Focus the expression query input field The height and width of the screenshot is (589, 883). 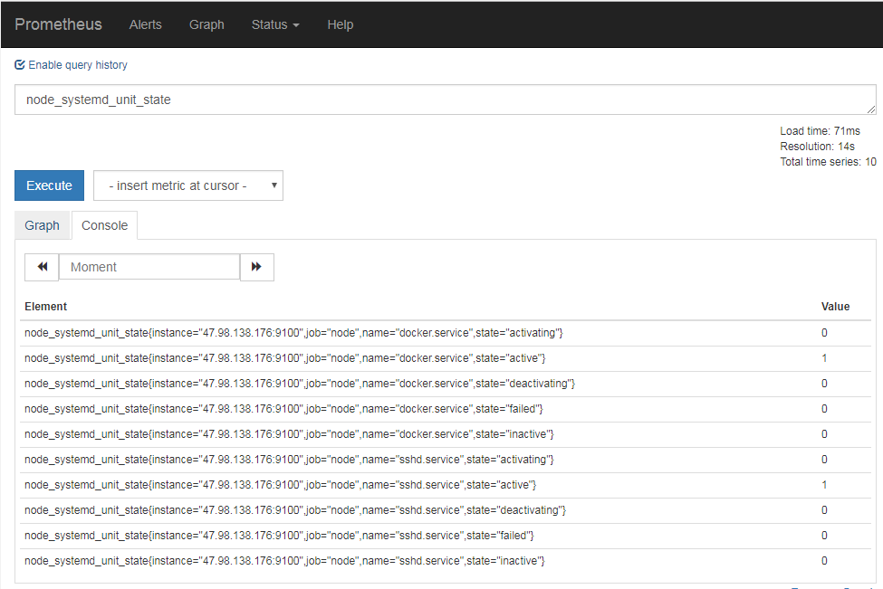[445, 100]
